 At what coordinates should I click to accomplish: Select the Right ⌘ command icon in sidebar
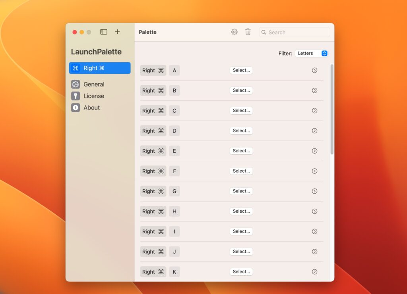pos(76,68)
